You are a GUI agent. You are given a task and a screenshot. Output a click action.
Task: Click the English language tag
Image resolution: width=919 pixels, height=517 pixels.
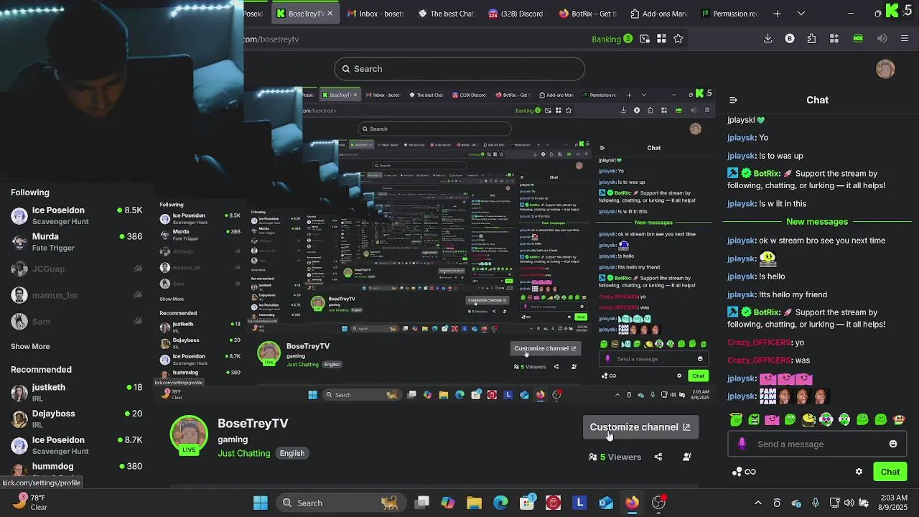tap(292, 453)
